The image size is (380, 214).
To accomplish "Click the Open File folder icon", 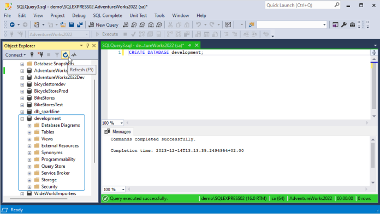I will pos(63,25).
